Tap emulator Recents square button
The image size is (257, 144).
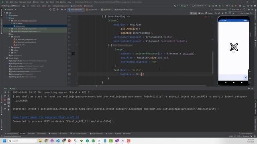[242, 83]
